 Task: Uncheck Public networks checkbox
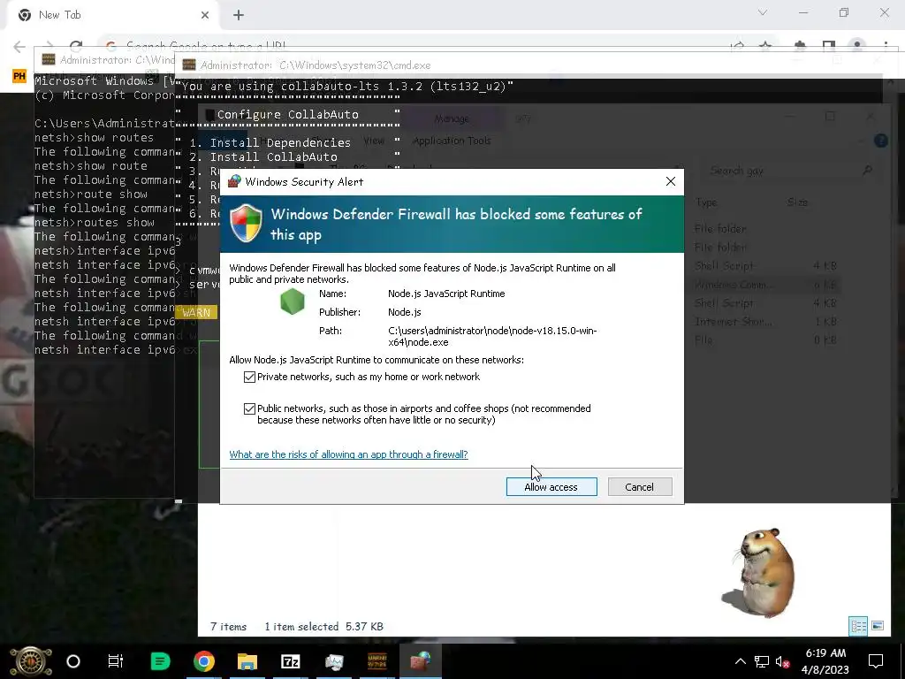[249, 408]
